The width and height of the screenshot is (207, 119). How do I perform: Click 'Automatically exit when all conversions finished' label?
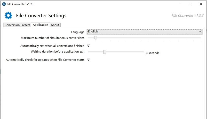click(x=52, y=46)
